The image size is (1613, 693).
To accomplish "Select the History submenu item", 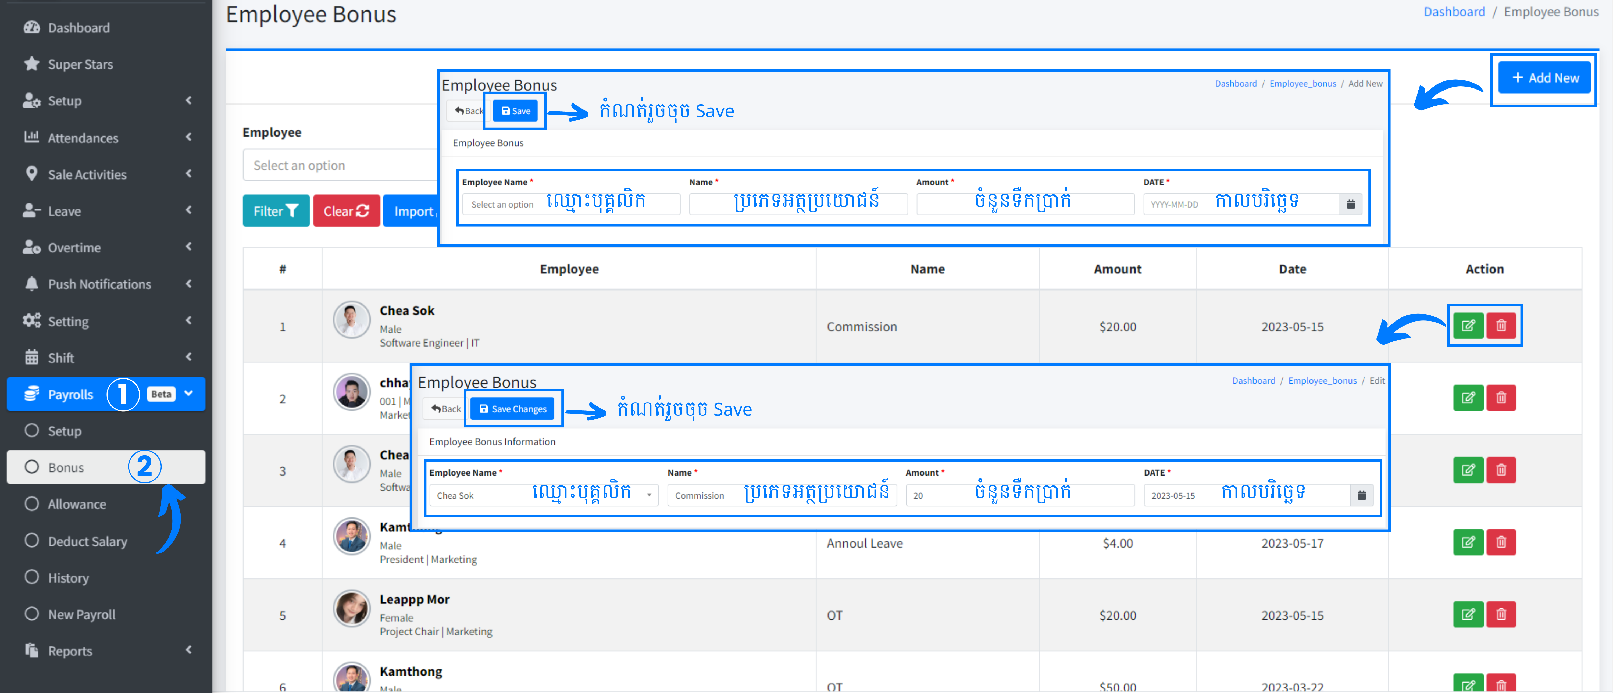I will [106, 577].
